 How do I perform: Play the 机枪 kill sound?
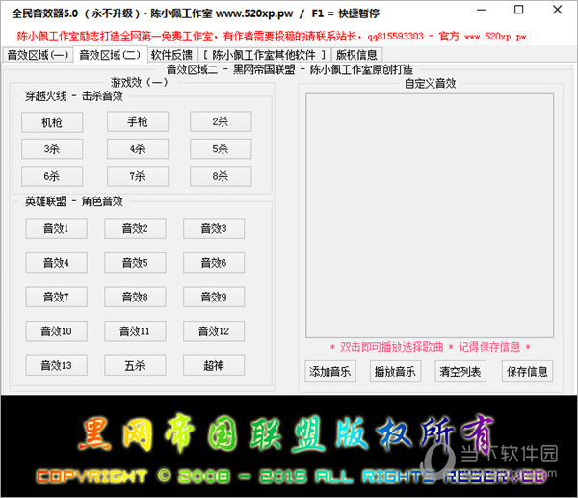tap(52, 122)
